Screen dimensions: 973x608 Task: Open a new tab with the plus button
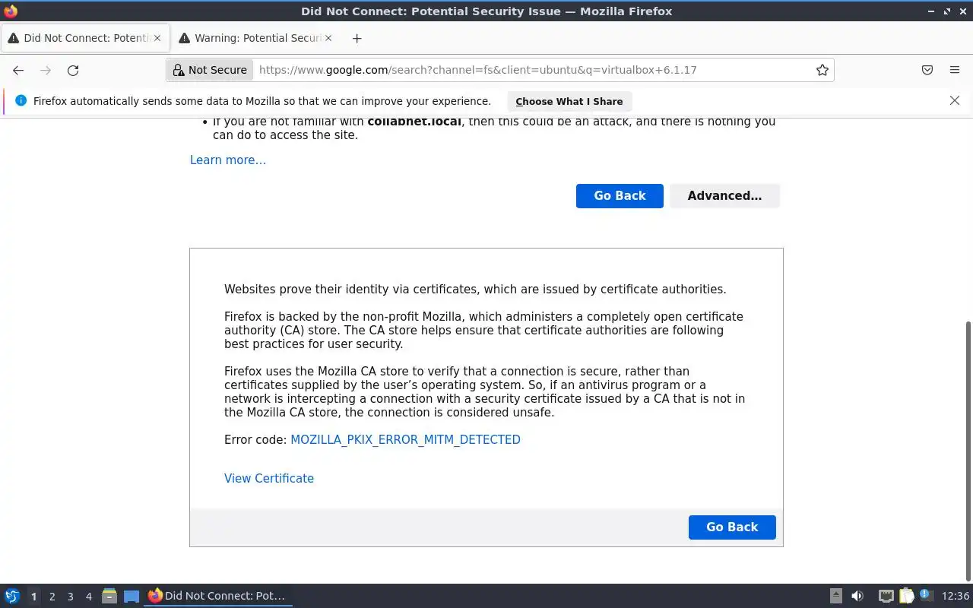coord(357,38)
